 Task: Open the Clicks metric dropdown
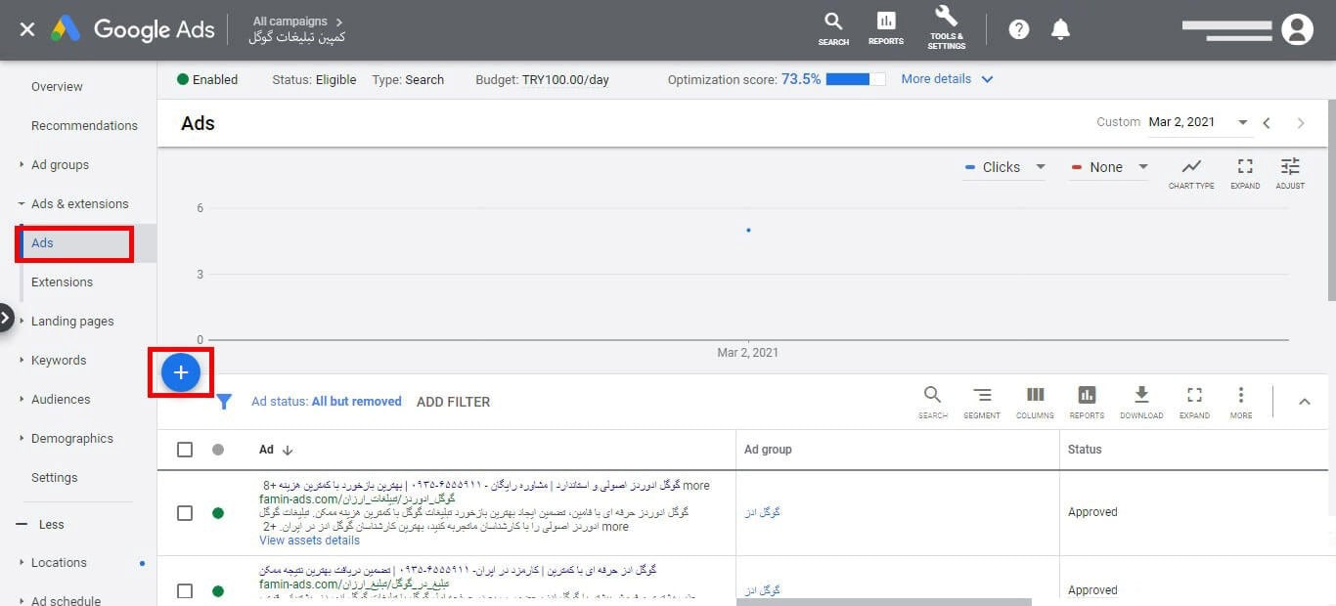point(1004,167)
